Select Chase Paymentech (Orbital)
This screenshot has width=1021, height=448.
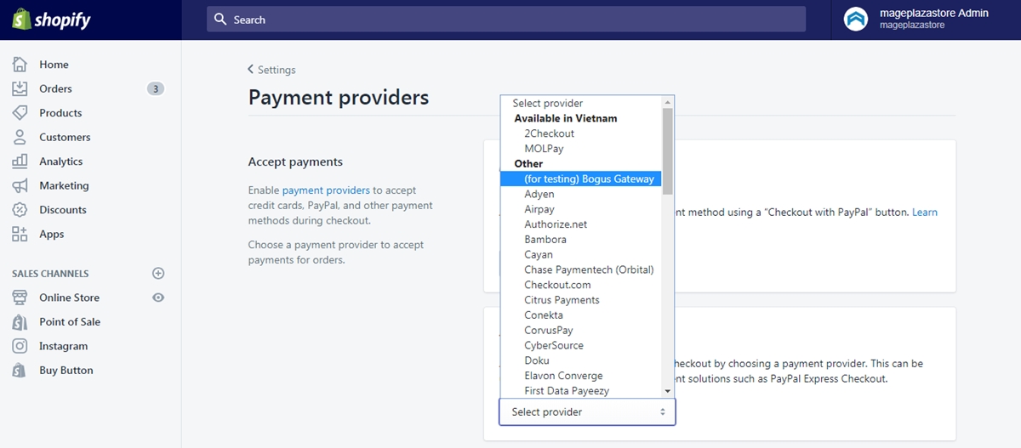(x=581, y=269)
